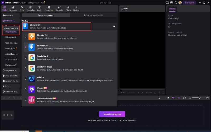Open Dança da IA sidebar item
The height and width of the screenshot is (132, 211).
pyautogui.click(x=11, y=48)
